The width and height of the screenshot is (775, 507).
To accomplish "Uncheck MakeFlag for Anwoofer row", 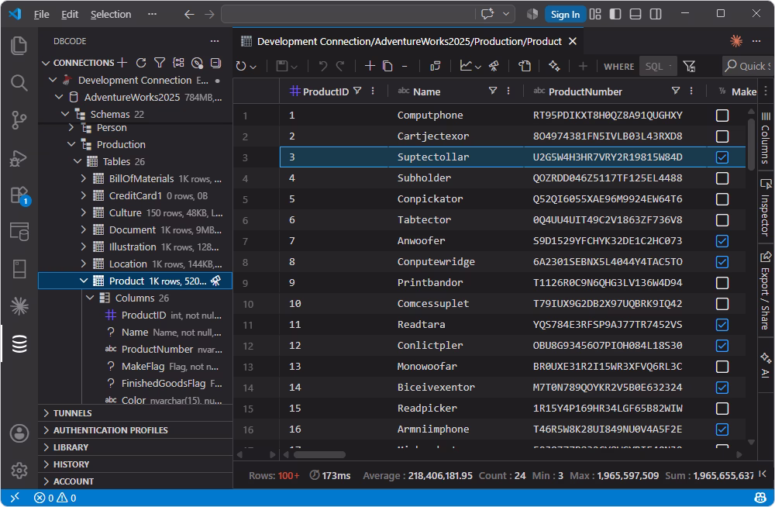I will click(722, 241).
